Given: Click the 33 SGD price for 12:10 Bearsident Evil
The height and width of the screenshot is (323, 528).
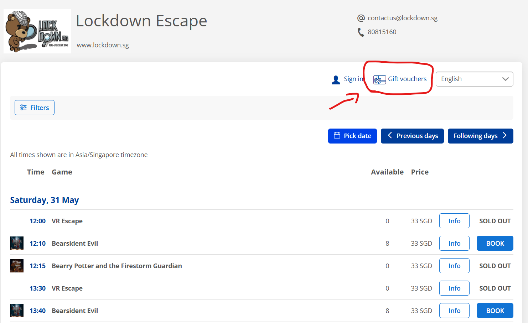Looking at the screenshot, I should (x=421, y=244).
